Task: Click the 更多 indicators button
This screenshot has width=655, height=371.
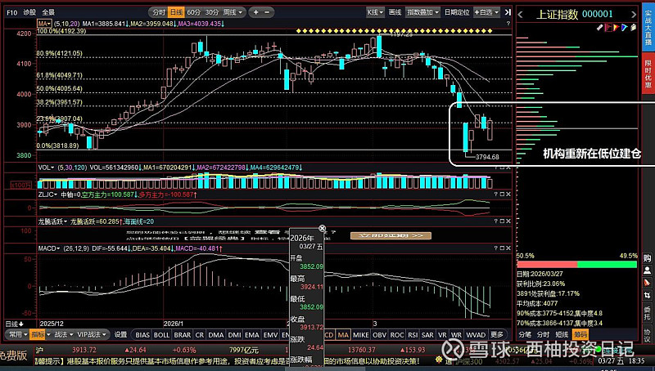Action: click(497, 335)
